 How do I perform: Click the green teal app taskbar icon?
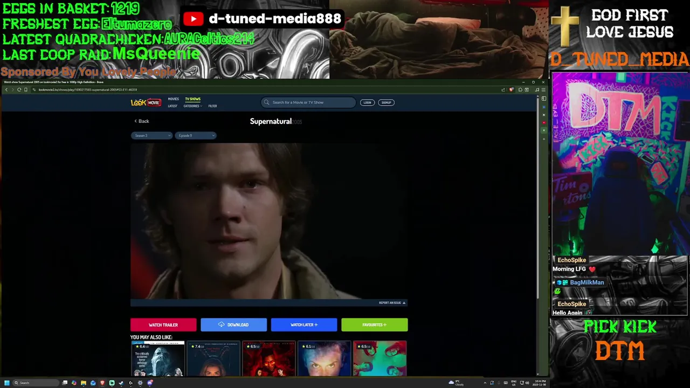(112, 383)
